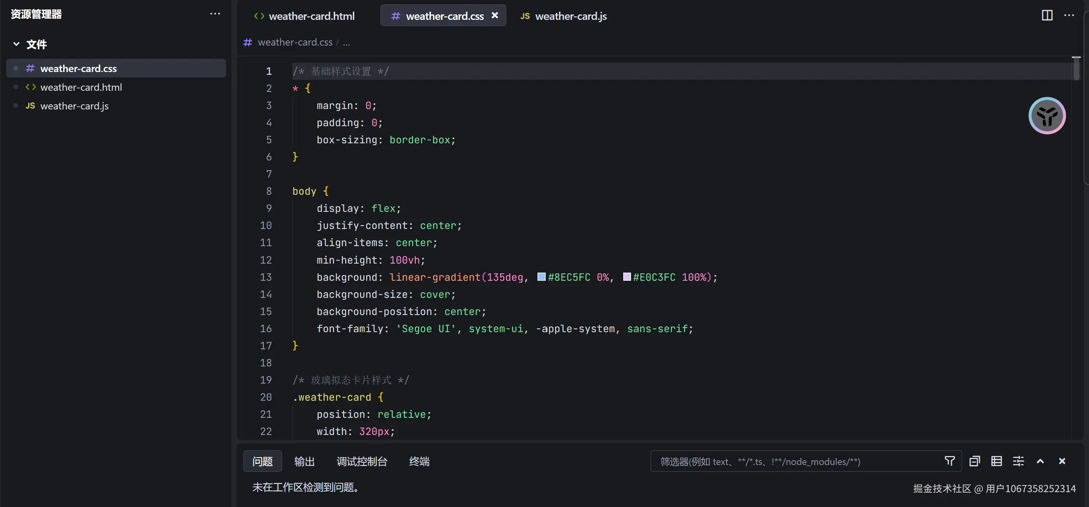
Task: Click the weather-card.css breadcrumb item
Action: pyautogui.click(x=295, y=43)
